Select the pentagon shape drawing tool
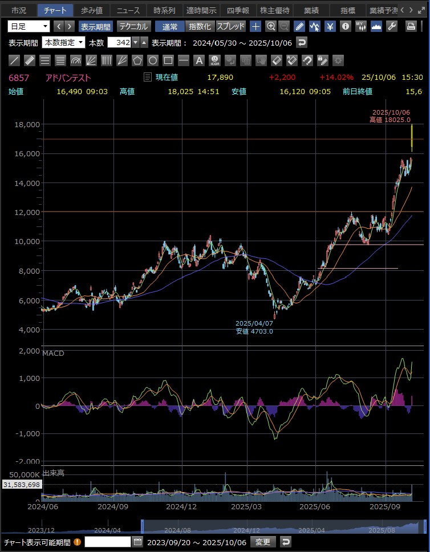Viewport: 430px width, 552px height. [137, 60]
